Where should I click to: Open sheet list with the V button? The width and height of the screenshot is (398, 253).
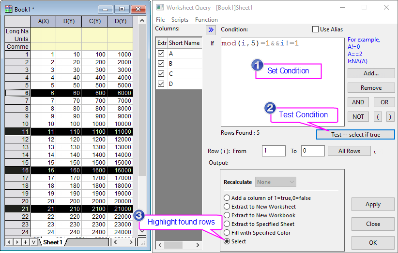[33, 242]
